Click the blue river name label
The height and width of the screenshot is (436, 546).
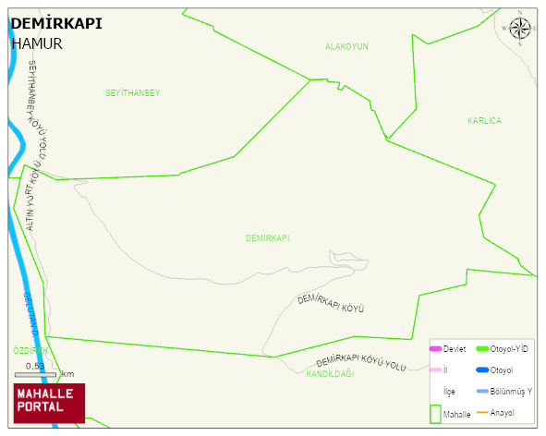(30, 315)
